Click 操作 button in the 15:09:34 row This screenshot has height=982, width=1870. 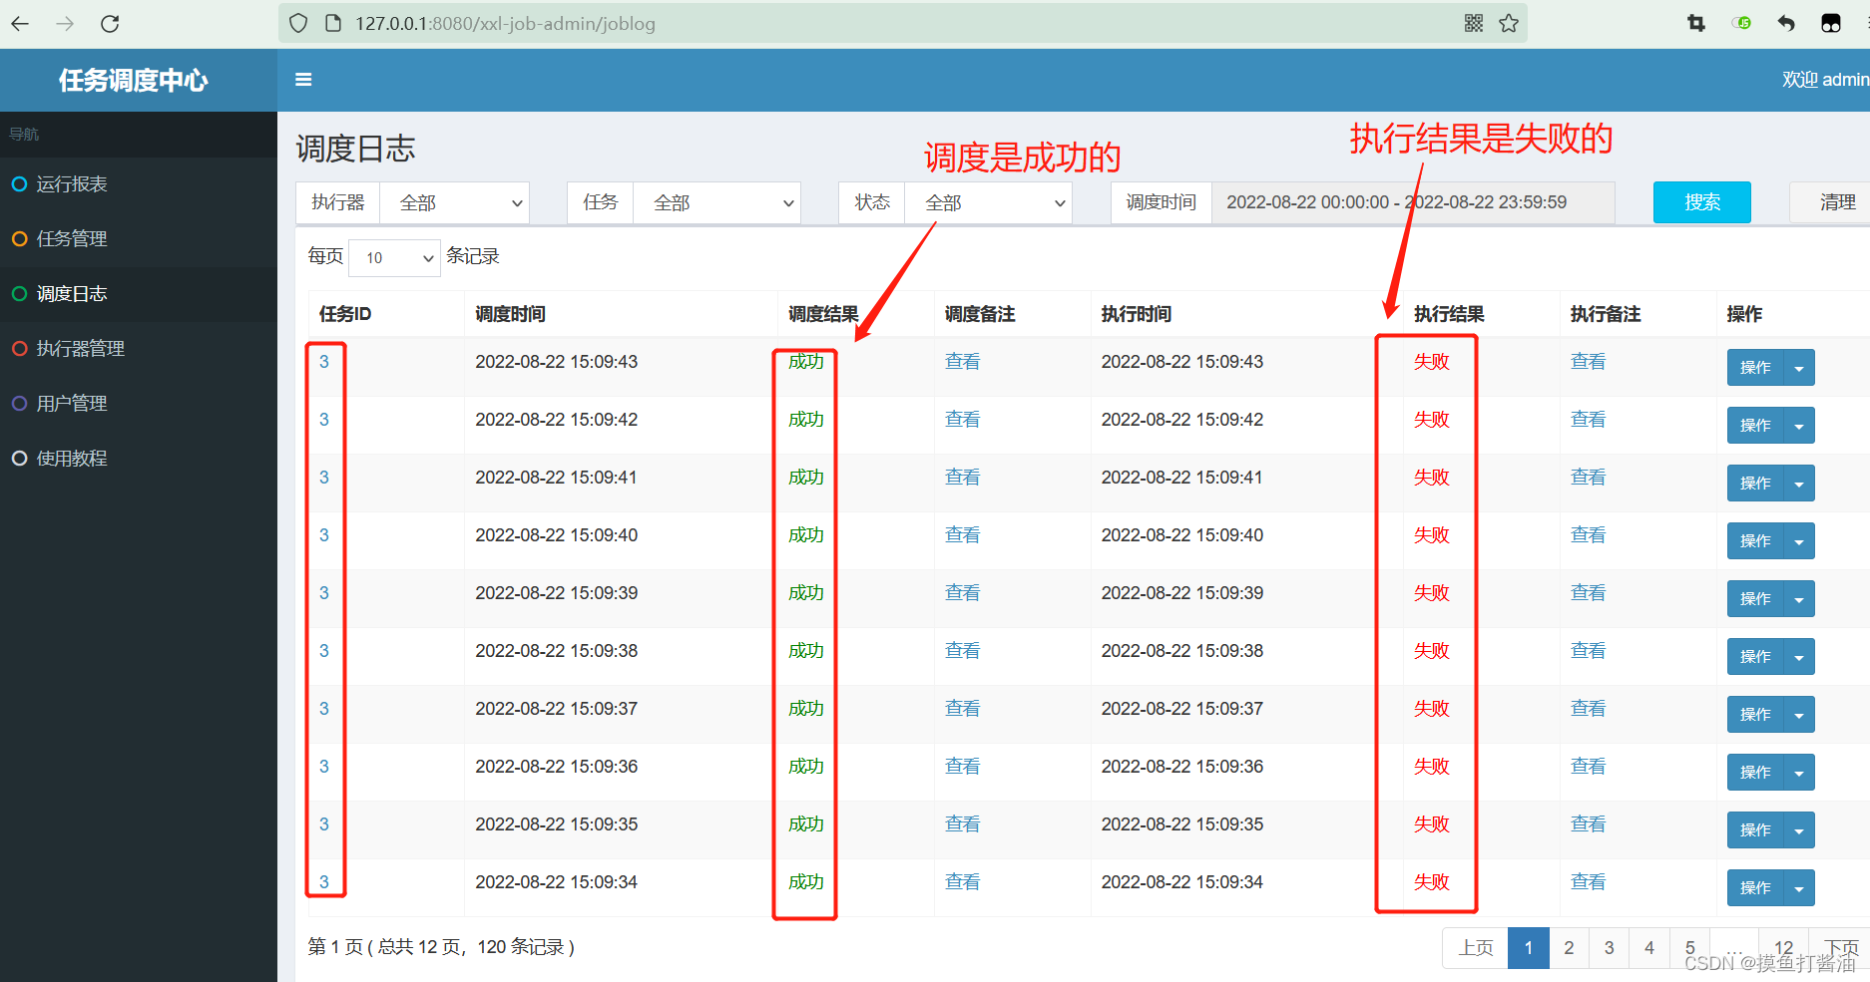(1755, 888)
